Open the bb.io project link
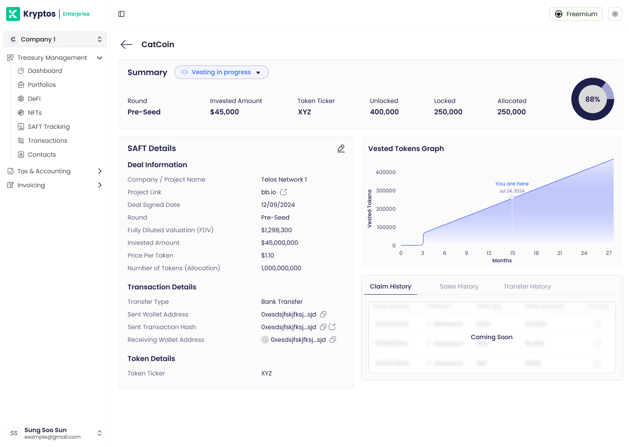Screen dimensions: 629x447 (269, 192)
